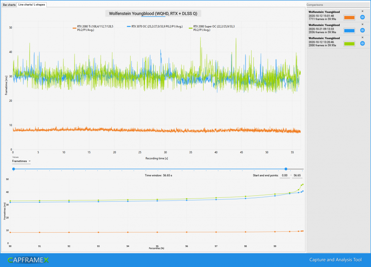
Task: Remove the 7711 frames comparison entry
Action: click(362, 11)
